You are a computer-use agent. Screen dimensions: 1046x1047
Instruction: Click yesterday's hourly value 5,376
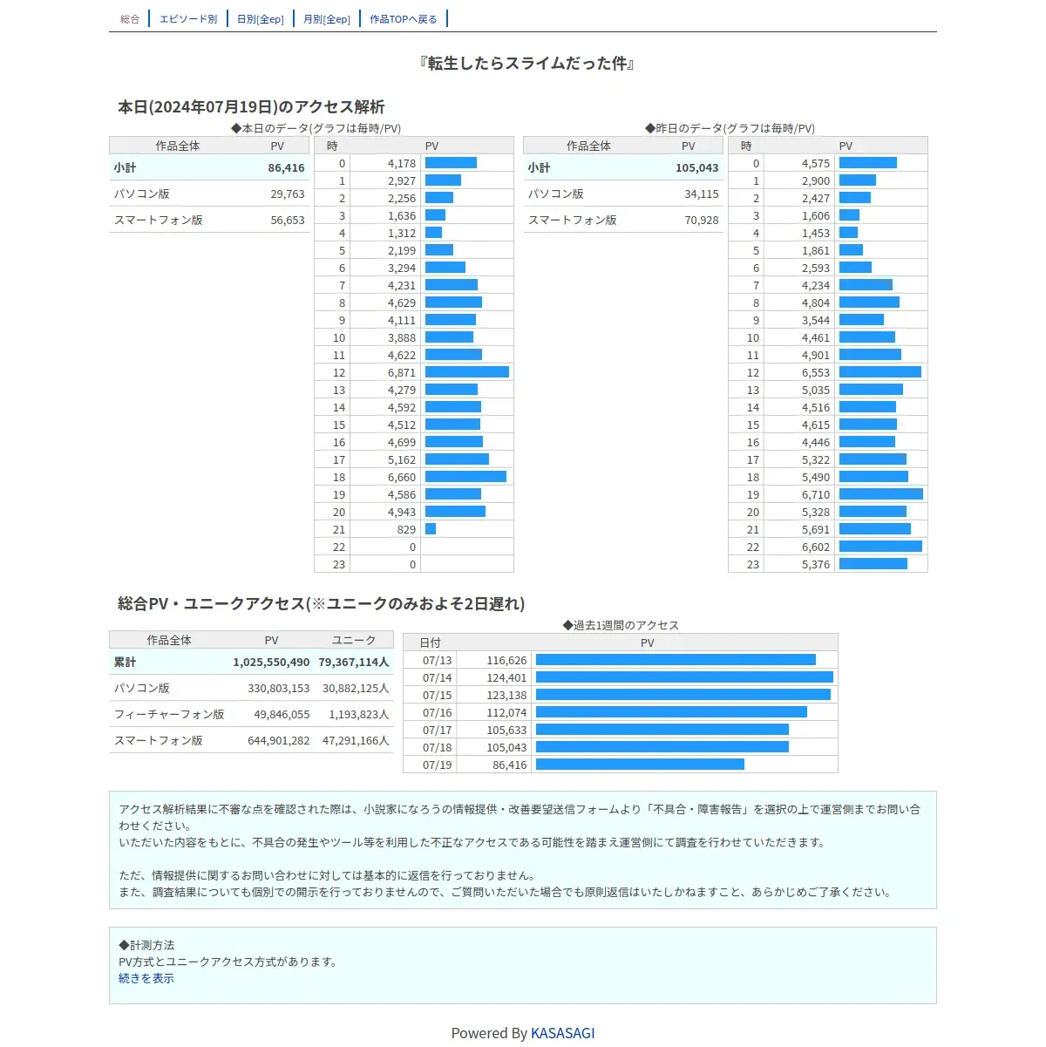[816, 565]
